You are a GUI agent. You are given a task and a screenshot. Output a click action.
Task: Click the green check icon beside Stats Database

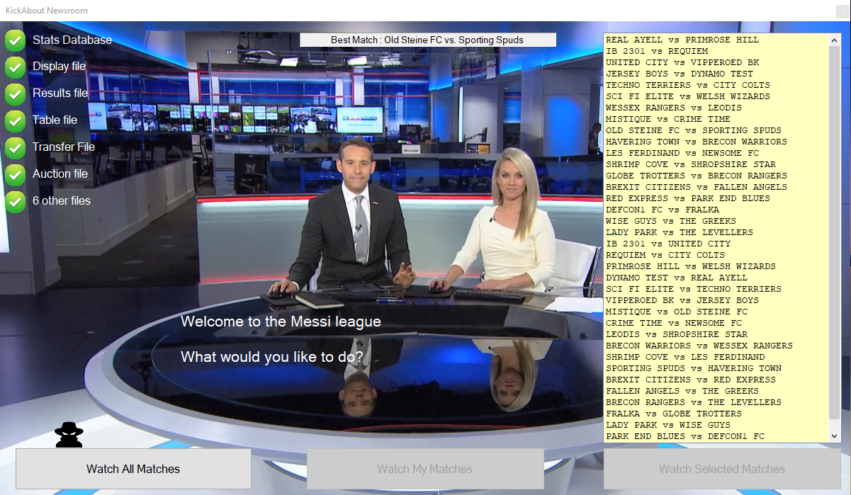pos(16,40)
